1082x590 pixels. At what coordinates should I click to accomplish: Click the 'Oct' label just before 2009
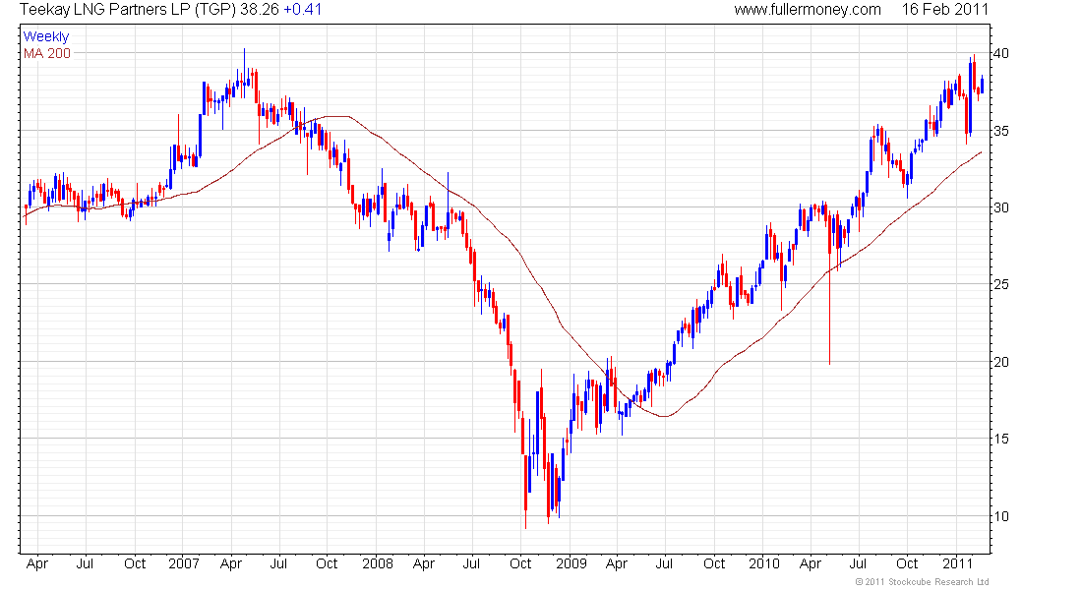pos(520,563)
